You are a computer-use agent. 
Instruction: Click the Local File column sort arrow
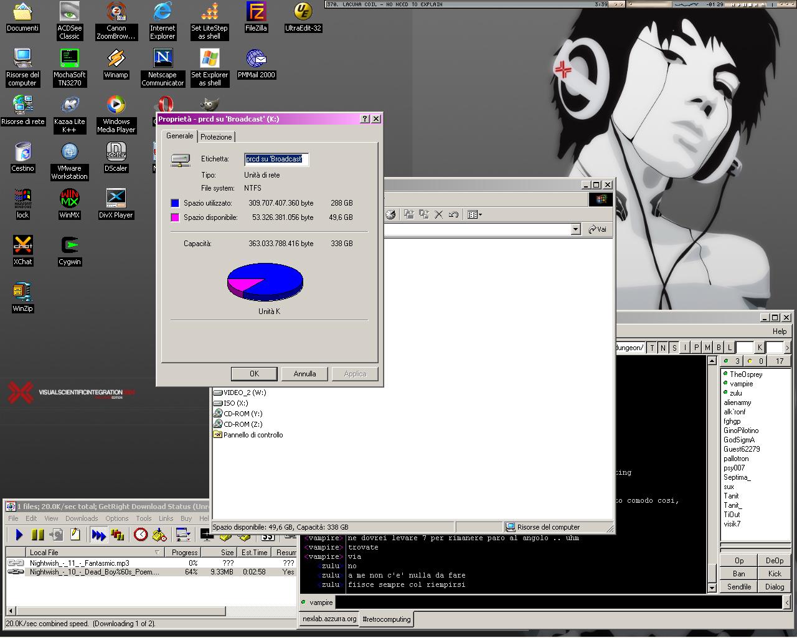point(157,552)
